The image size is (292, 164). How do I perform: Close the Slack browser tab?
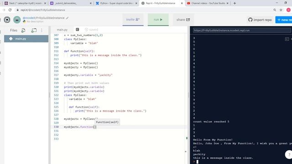45,3
